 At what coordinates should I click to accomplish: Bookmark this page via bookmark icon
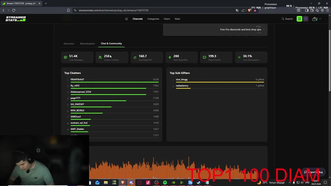[68, 10]
